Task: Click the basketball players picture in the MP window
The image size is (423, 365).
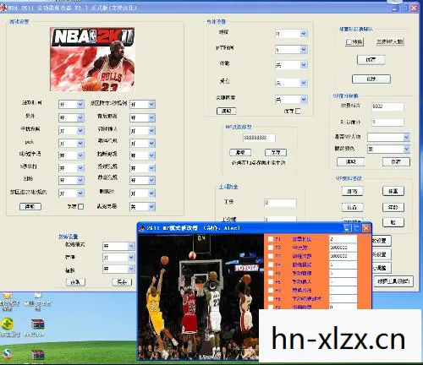Action: click(201, 297)
